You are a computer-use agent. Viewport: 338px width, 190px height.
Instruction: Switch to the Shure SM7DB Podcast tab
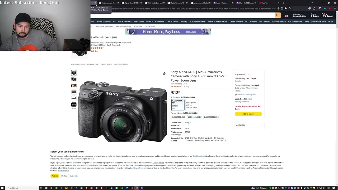pyautogui.click(x=246, y=3)
